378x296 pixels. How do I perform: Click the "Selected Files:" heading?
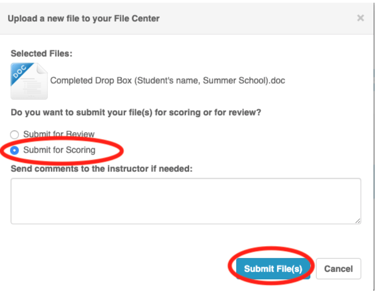(x=41, y=54)
